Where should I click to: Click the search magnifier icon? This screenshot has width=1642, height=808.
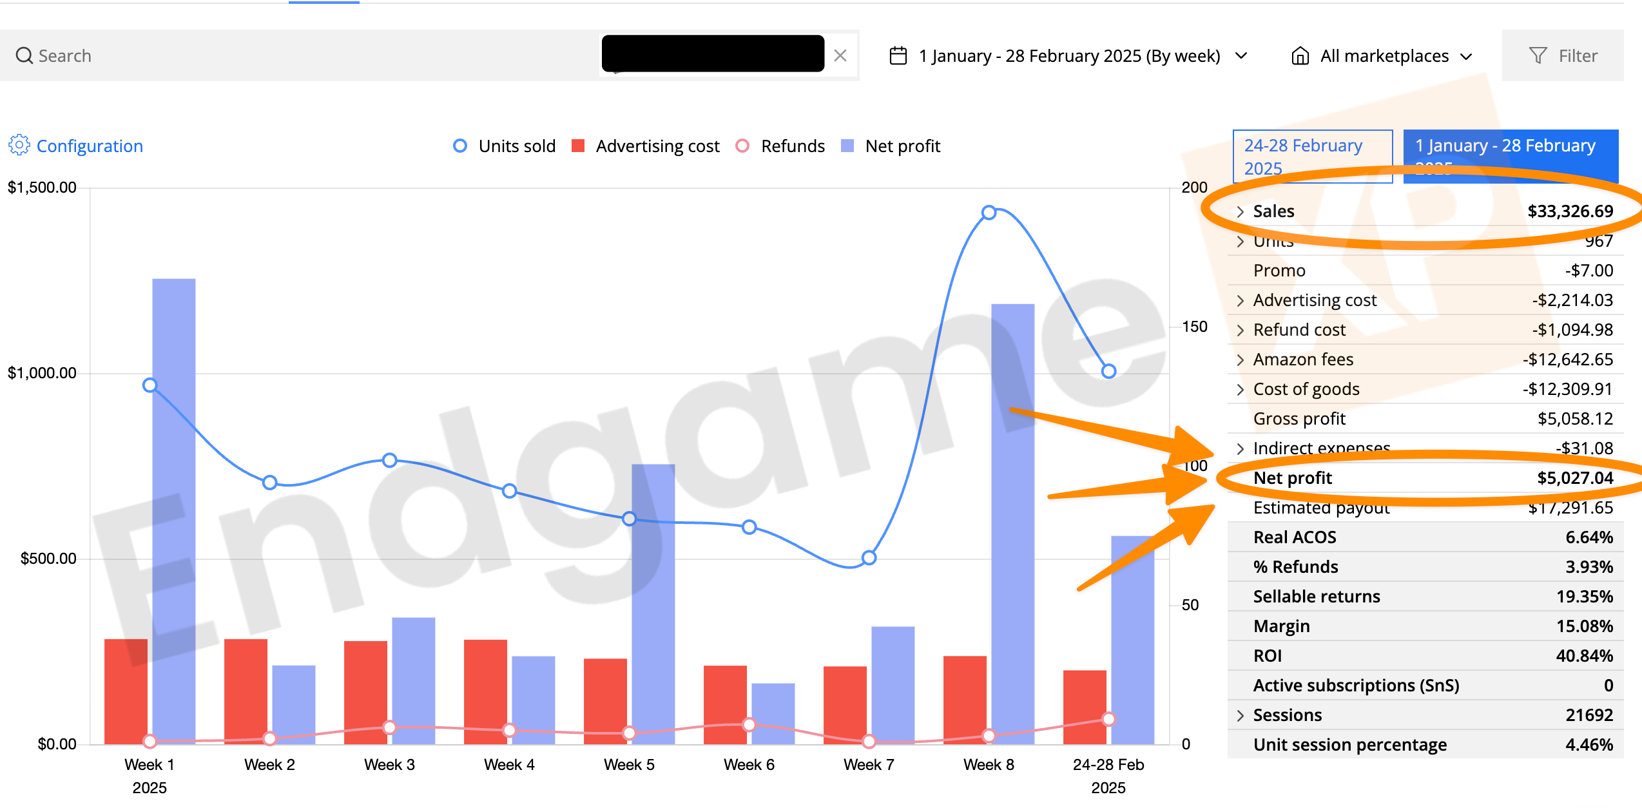click(24, 56)
